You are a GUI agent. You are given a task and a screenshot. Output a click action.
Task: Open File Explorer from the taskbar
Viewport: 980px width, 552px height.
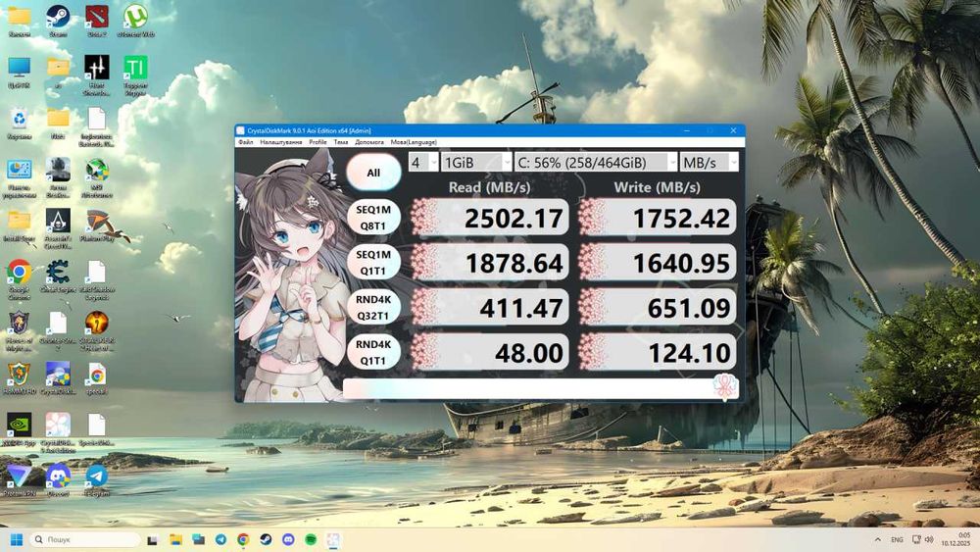coord(175,539)
